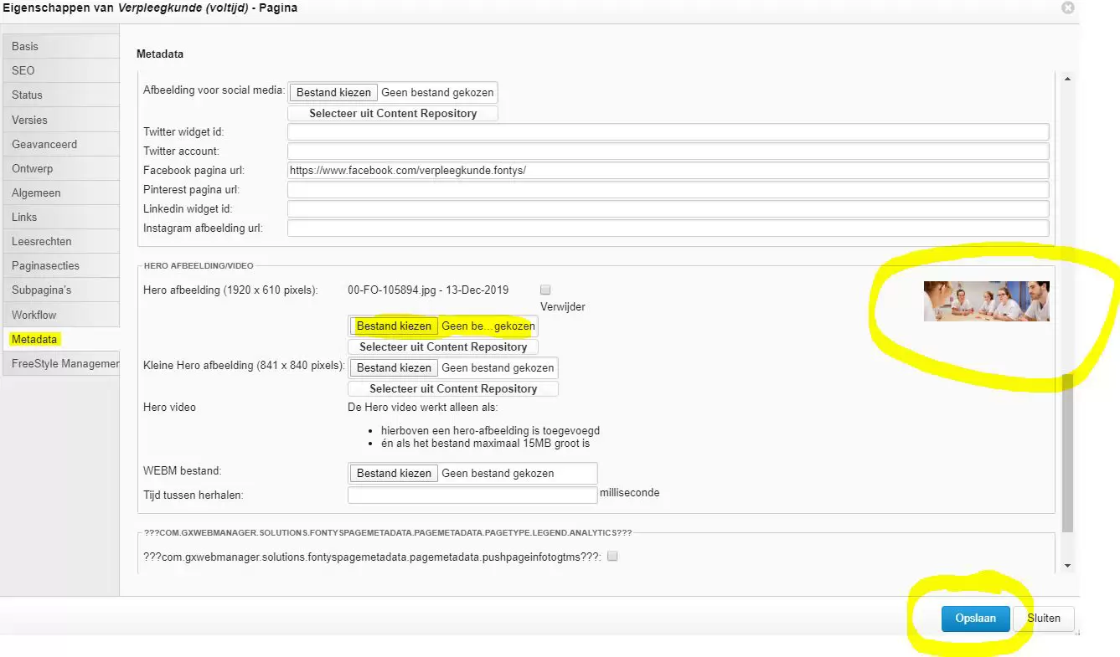The width and height of the screenshot is (1120, 657).
Task: Click the Tijd tussen herhalen field
Action: [x=472, y=495]
